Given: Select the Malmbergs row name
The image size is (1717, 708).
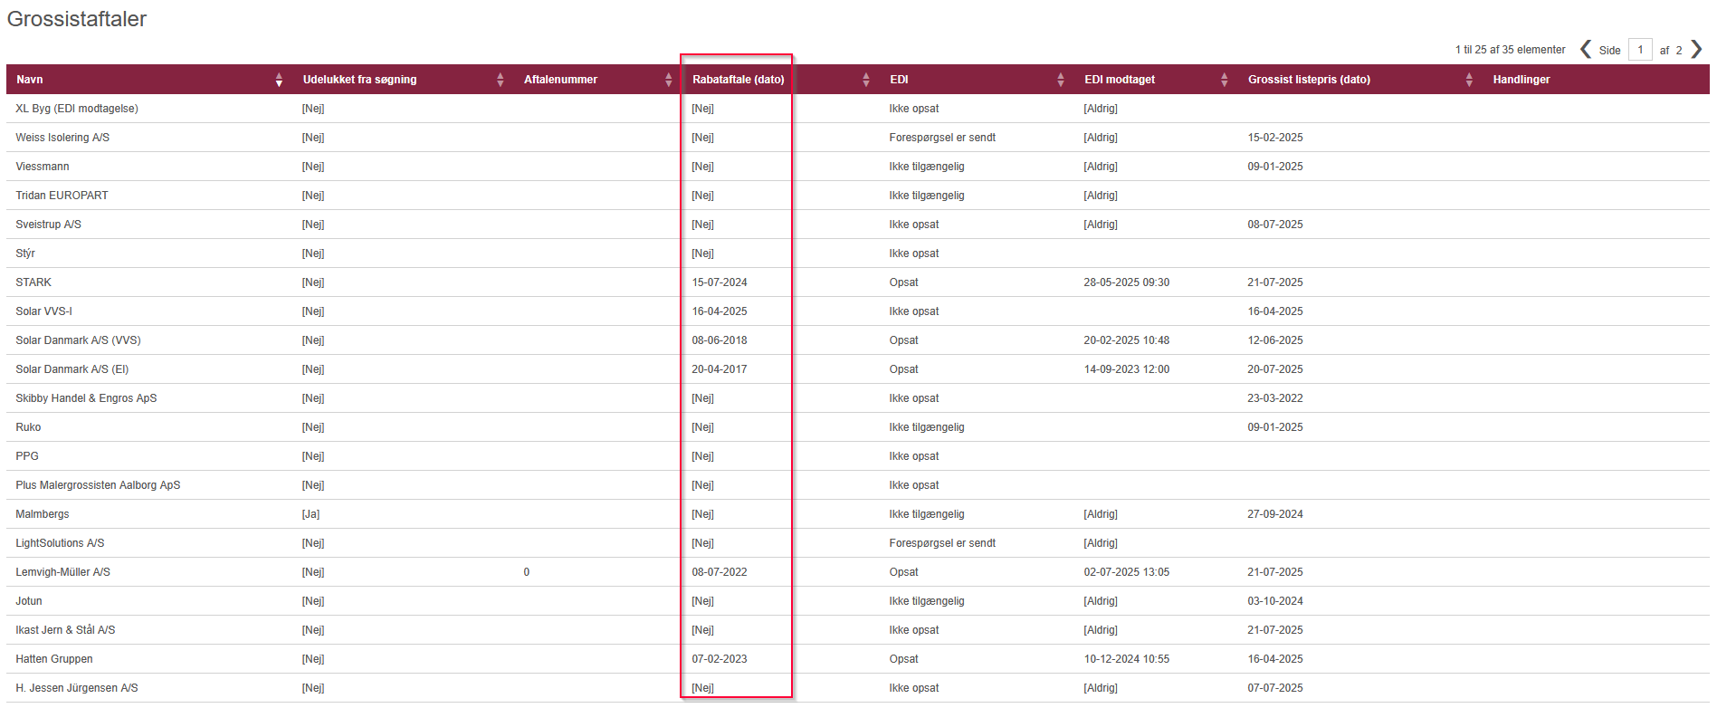Looking at the screenshot, I should (43, 514).
